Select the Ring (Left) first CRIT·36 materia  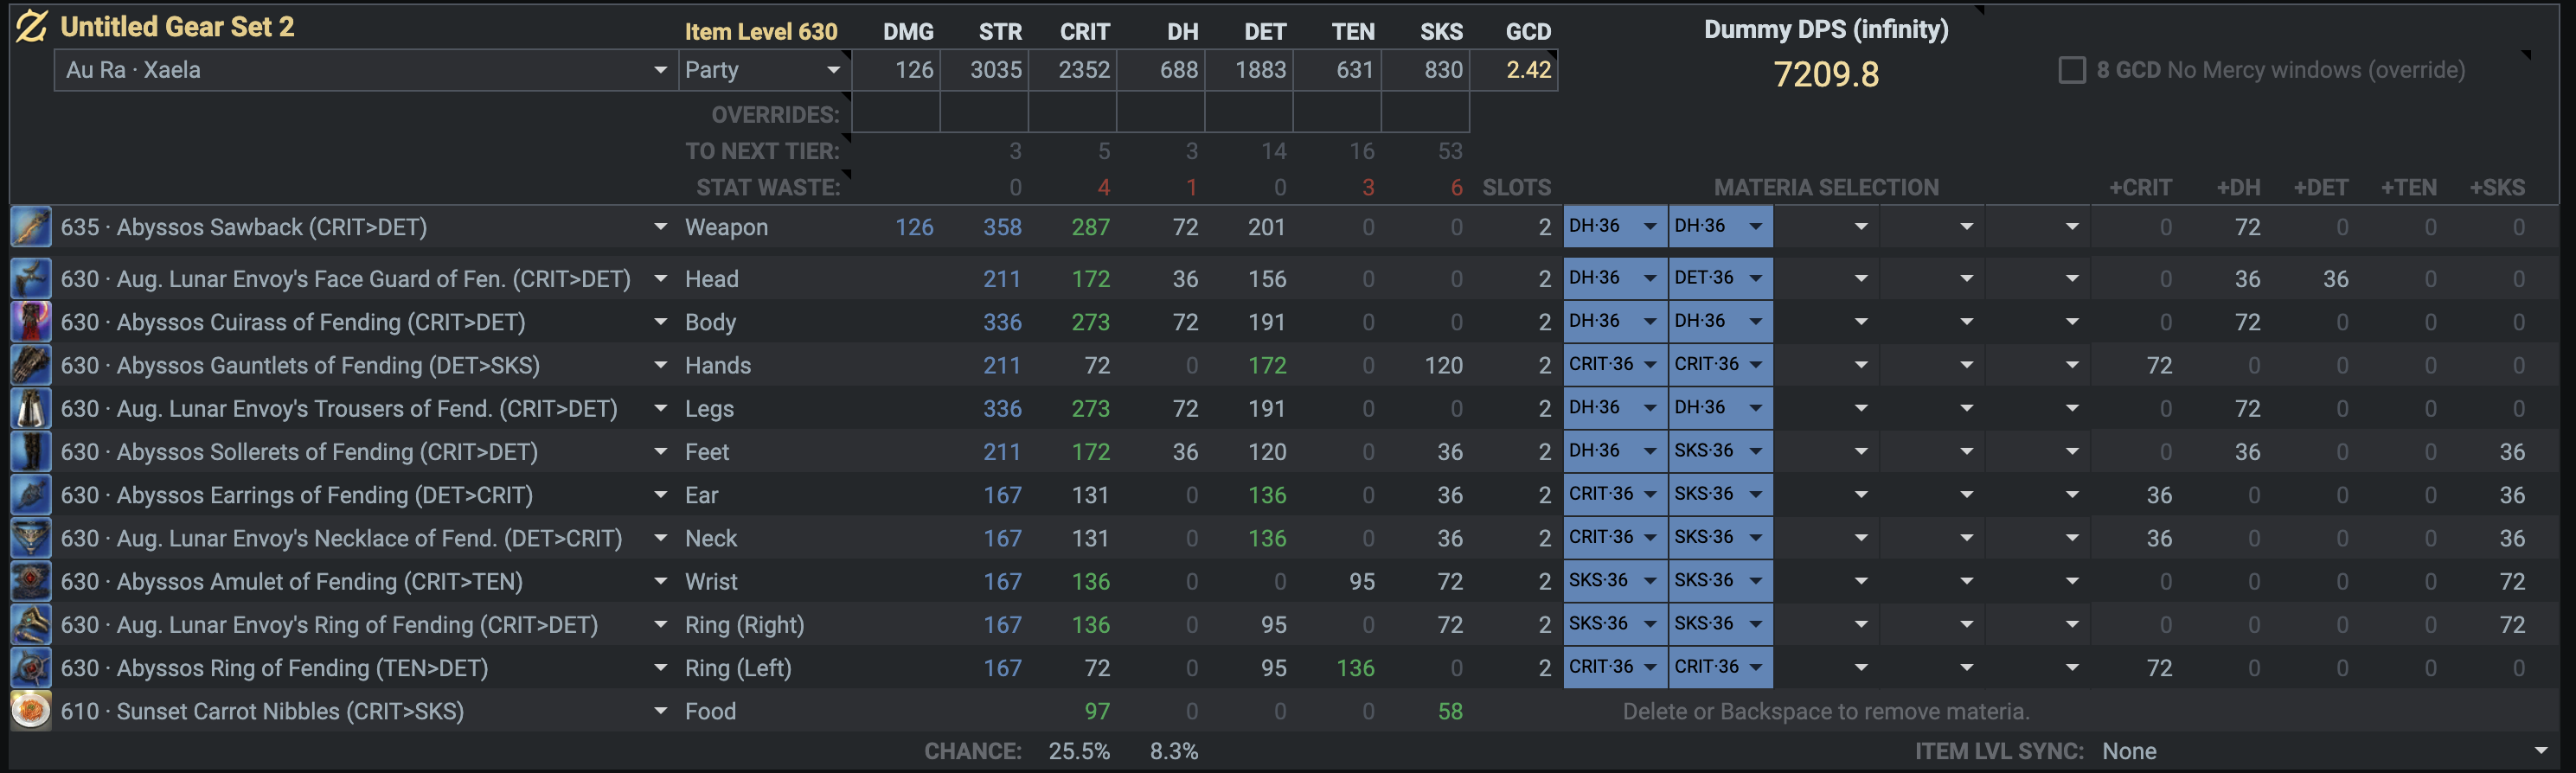point(1614,667)
